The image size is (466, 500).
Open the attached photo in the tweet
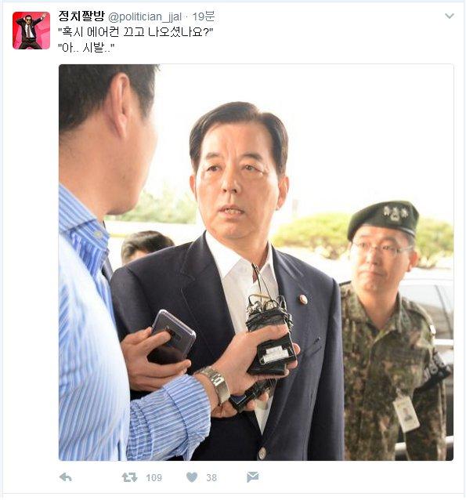[256, 263]
